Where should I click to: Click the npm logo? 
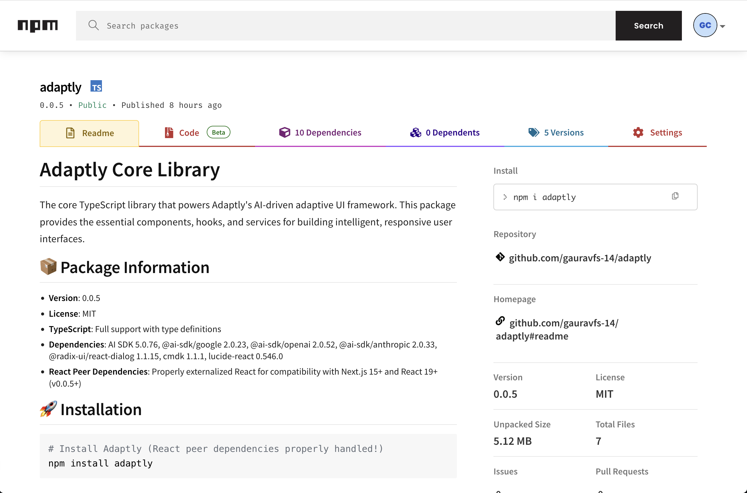[37, 25]
